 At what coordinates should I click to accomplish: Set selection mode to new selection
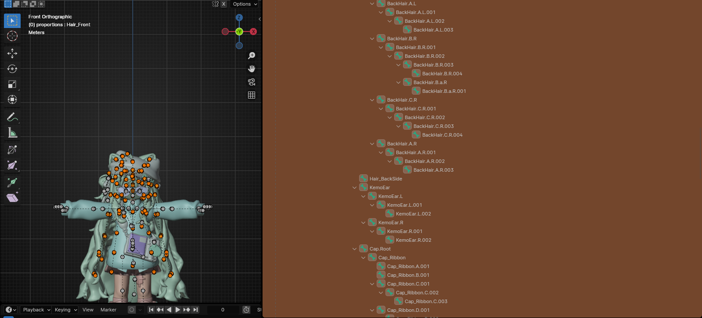coord(8,4)
